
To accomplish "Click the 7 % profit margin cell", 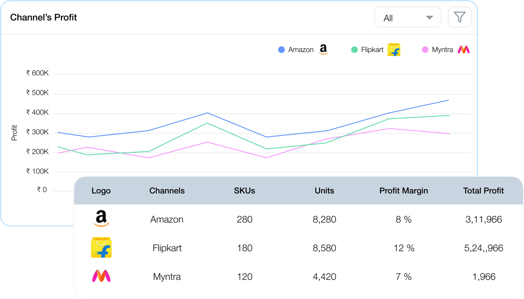I will [403, 277].
